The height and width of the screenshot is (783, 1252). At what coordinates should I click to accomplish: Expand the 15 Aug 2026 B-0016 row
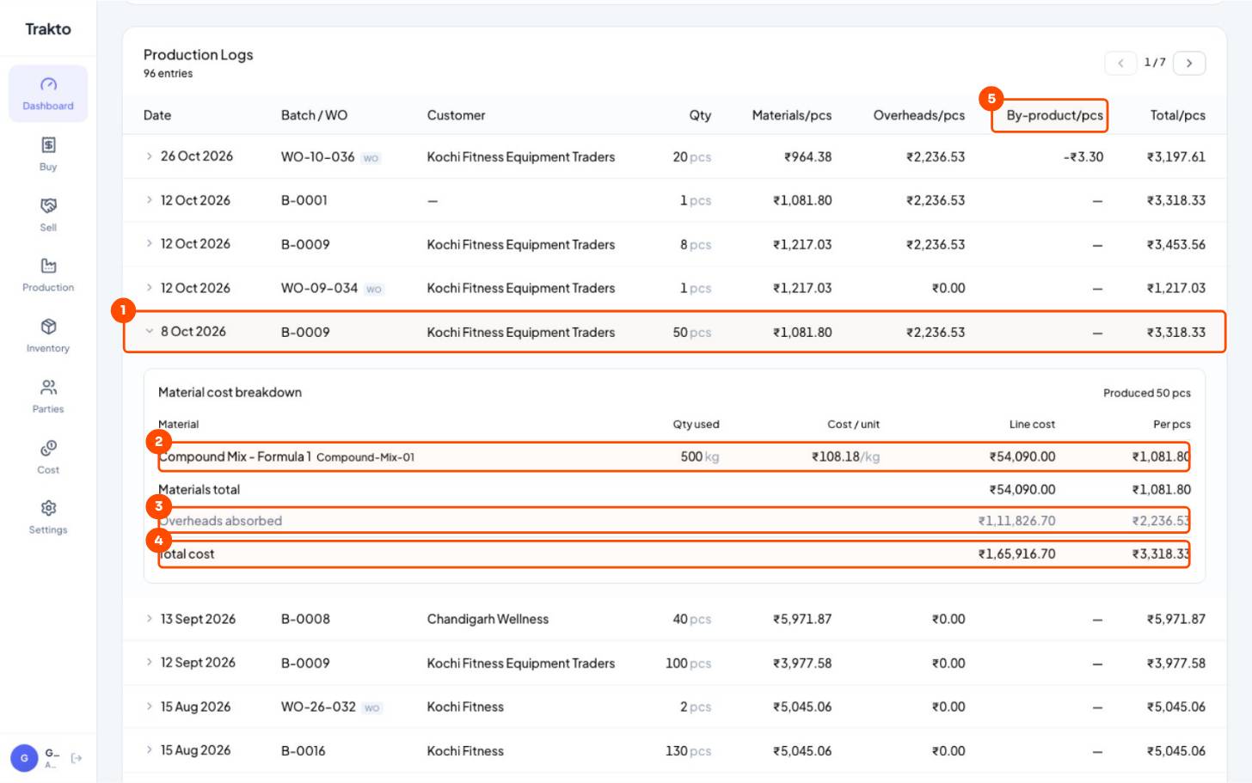click(x=149, y=750)
